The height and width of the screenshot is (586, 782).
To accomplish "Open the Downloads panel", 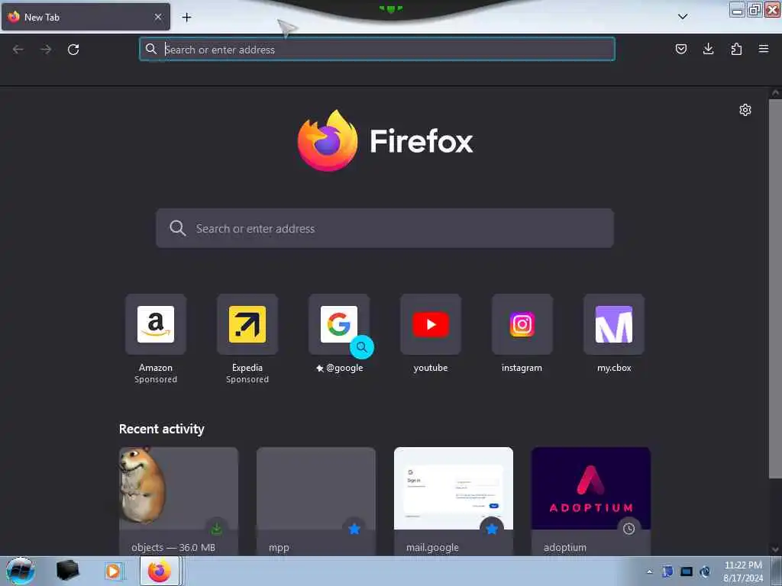I will 708,49.
